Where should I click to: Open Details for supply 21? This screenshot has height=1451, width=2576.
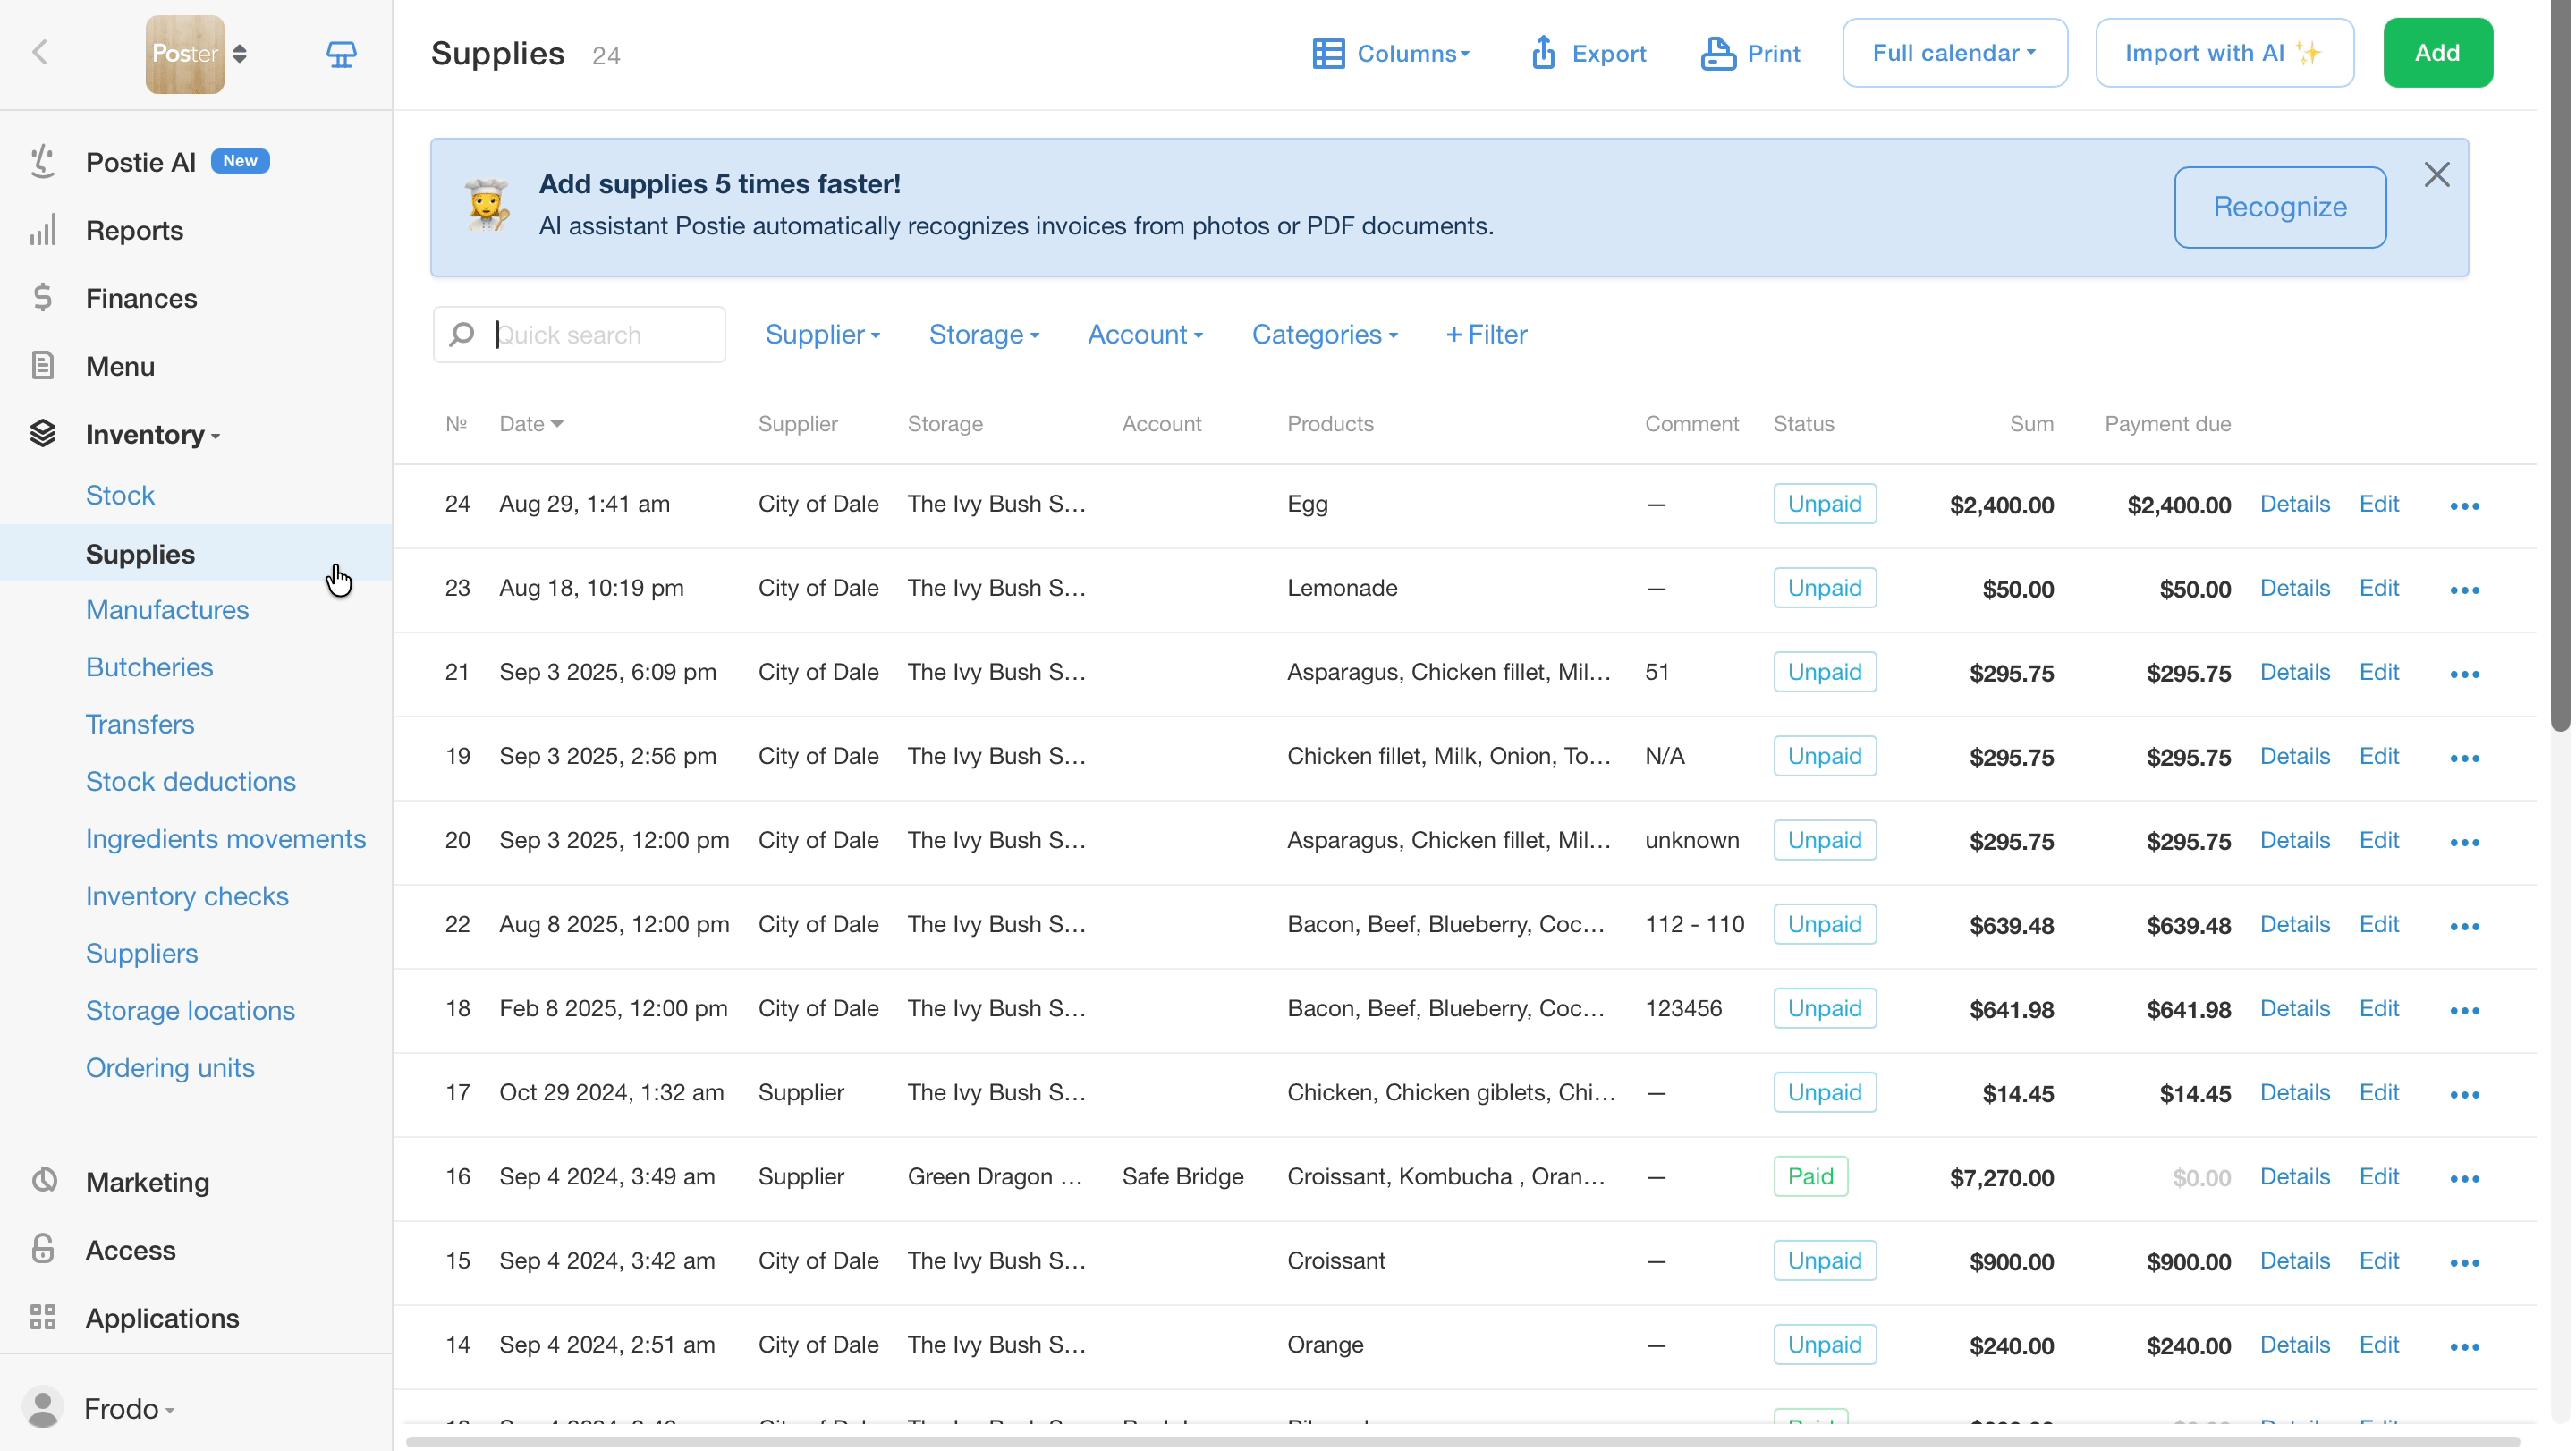2294,672
